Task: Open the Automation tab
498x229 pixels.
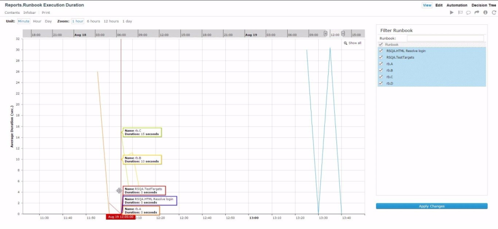Action: click(x=456, y=5)
